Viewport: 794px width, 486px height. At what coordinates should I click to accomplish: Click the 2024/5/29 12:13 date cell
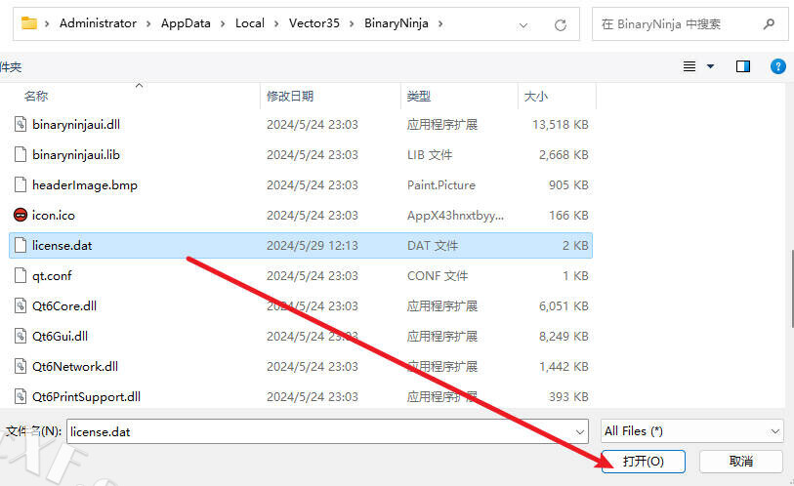coord(312,246)
